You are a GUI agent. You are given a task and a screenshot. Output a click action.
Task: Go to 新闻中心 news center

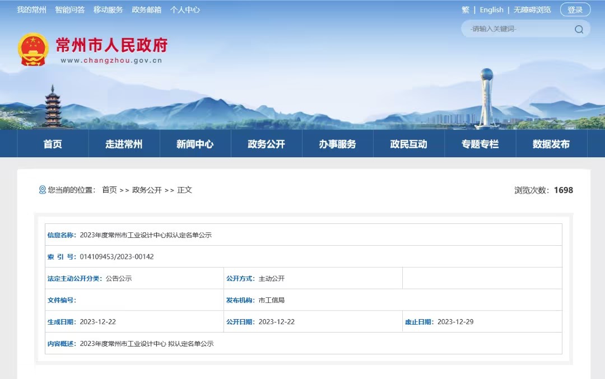[195, 144]
